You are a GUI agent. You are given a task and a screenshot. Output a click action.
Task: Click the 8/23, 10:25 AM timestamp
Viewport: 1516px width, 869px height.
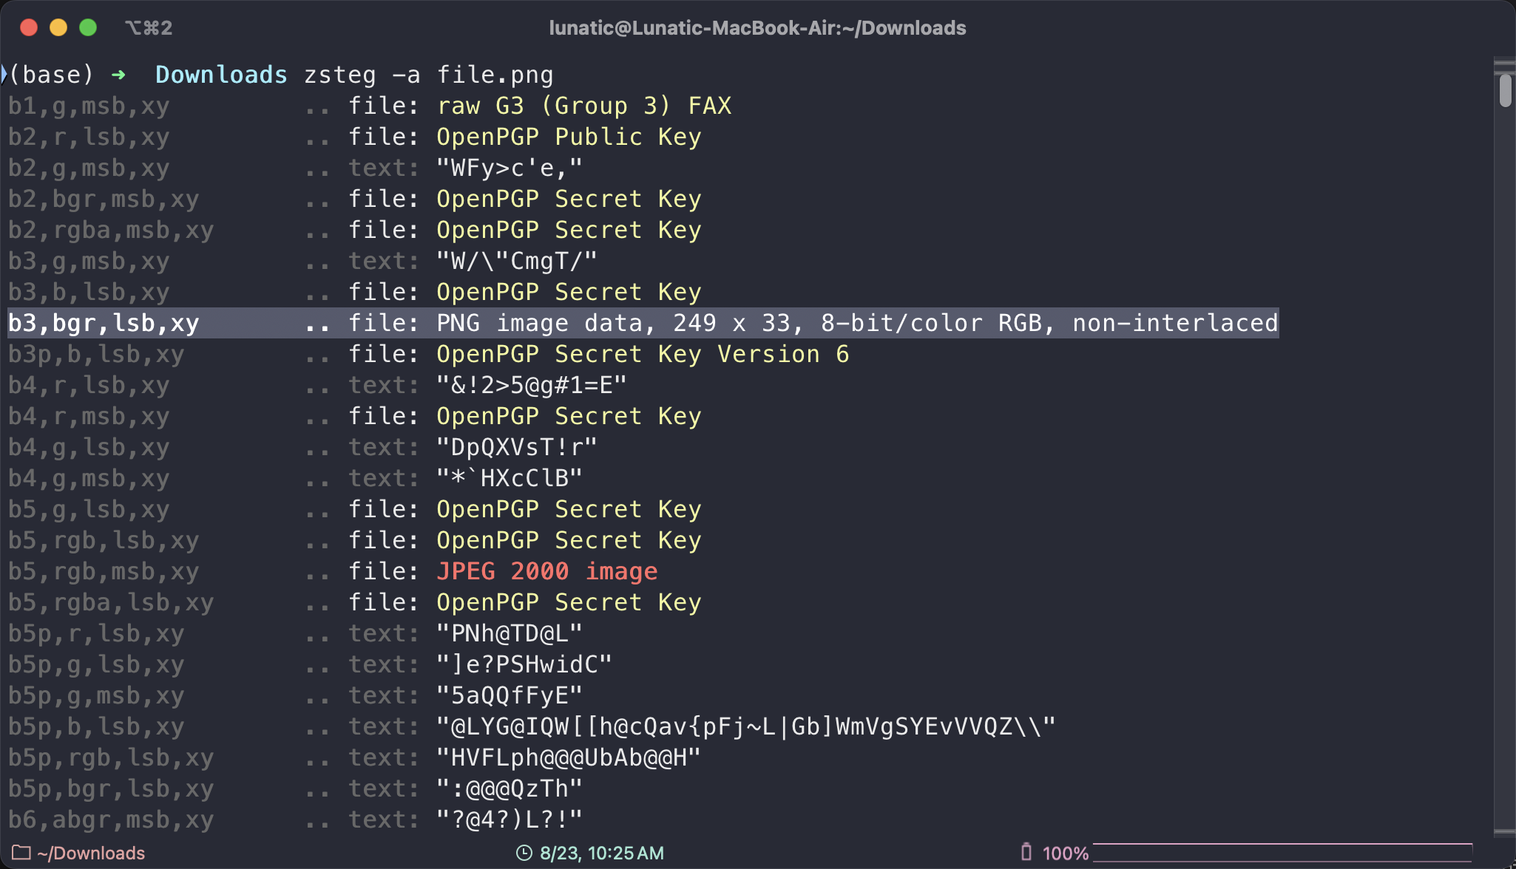(x=601, y=853)
